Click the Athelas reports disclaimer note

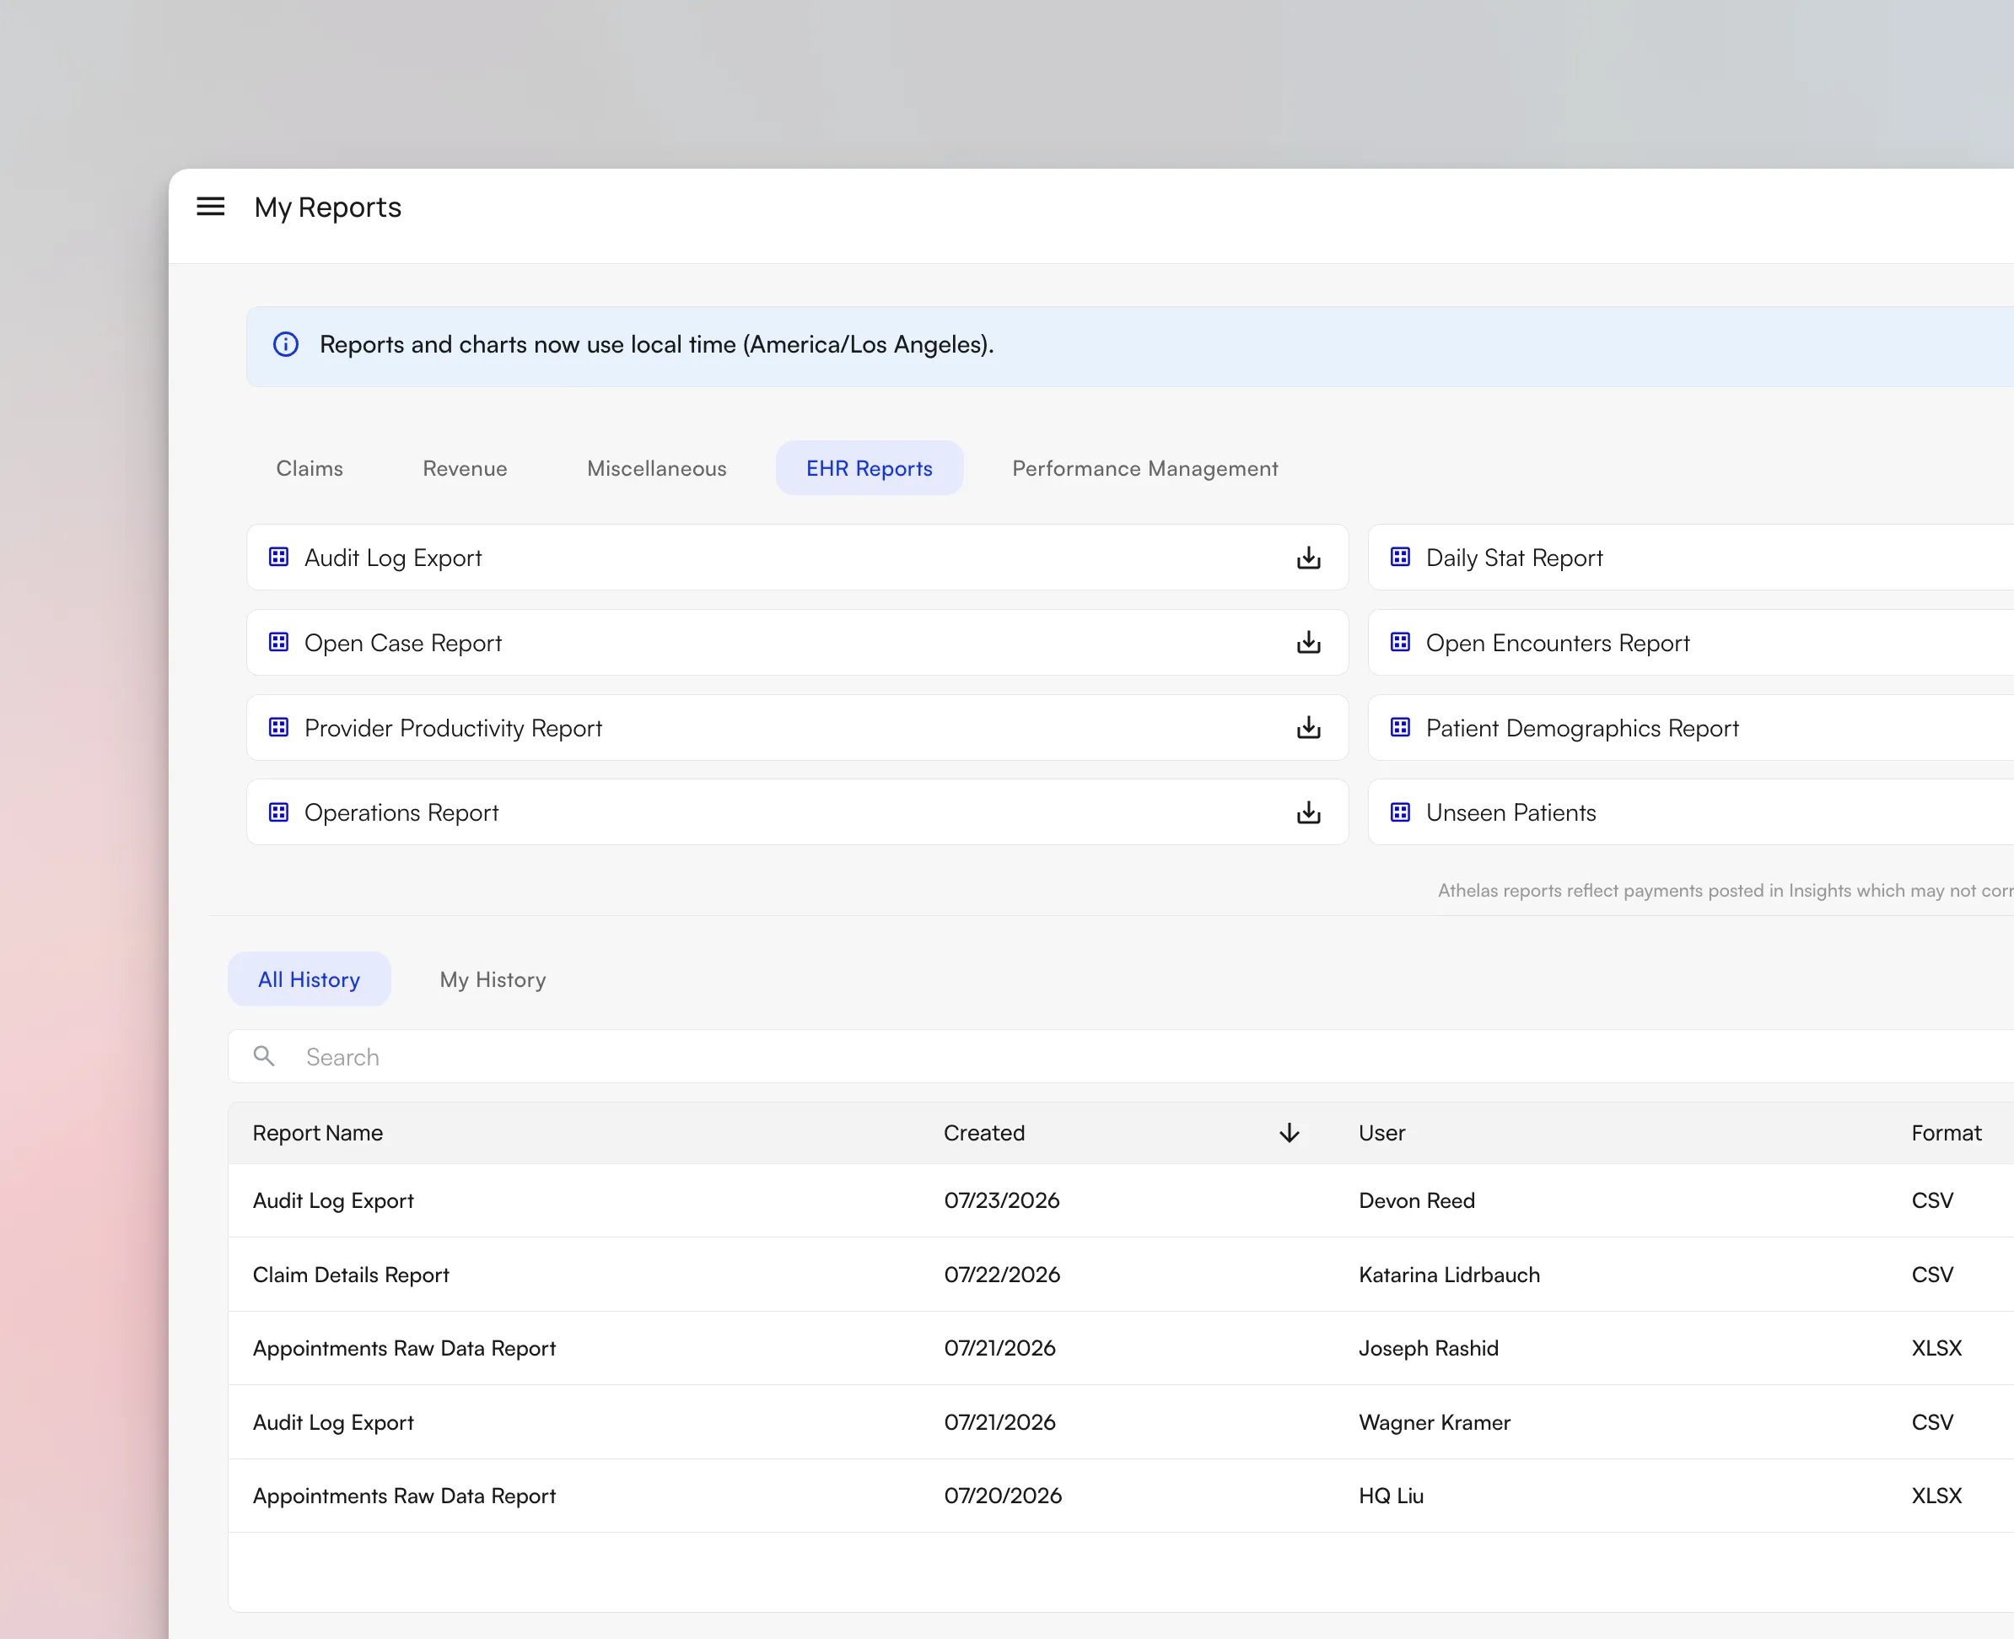(x=1726, y=890)
